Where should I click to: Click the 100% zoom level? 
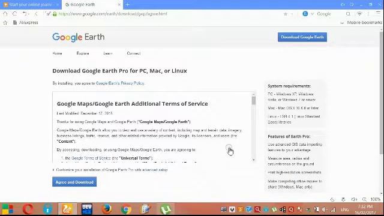375,199
